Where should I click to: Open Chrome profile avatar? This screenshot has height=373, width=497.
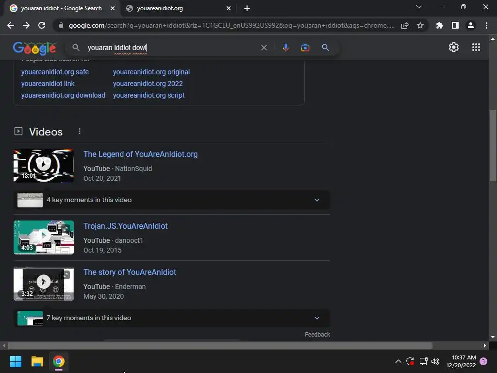[x=471, y=25]
